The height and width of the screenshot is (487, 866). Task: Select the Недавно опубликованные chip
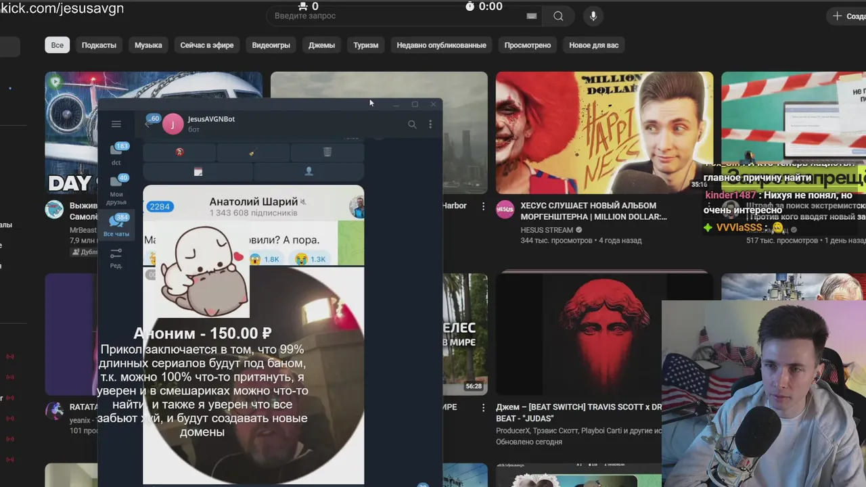pyautogui.click(x=441, y=45)
